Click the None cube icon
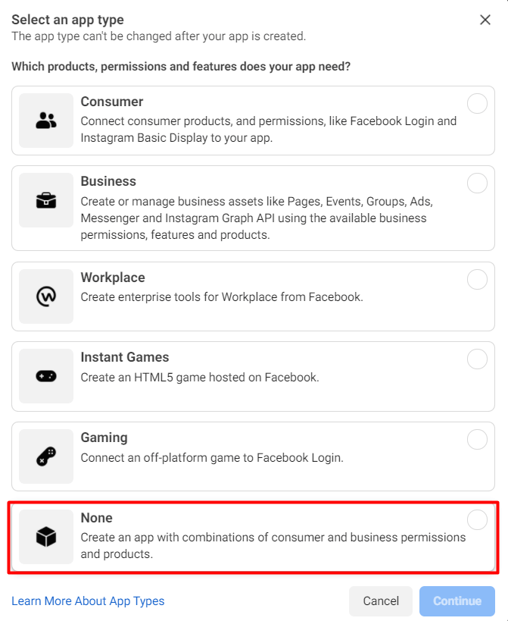The width and height of the screenshot is (508, 621). (46, 537)
